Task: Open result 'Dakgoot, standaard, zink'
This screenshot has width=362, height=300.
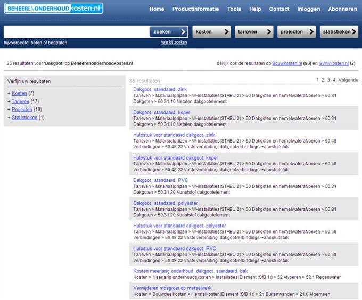Action: point(160,89)
